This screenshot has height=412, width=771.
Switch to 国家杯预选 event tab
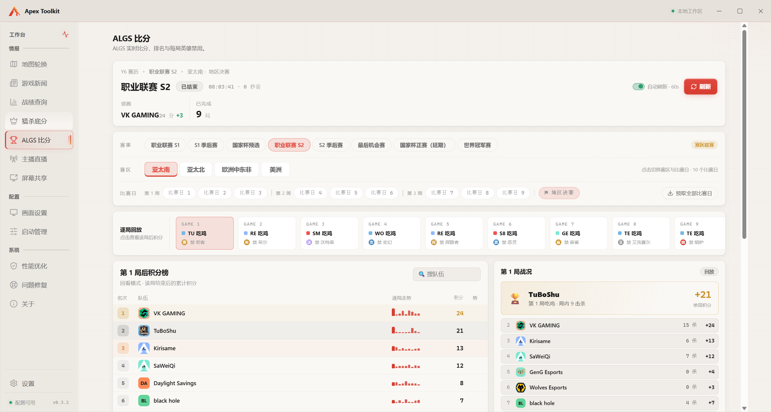246,145
